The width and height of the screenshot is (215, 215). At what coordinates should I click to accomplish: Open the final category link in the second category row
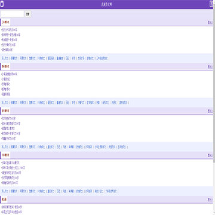[123, 103]
